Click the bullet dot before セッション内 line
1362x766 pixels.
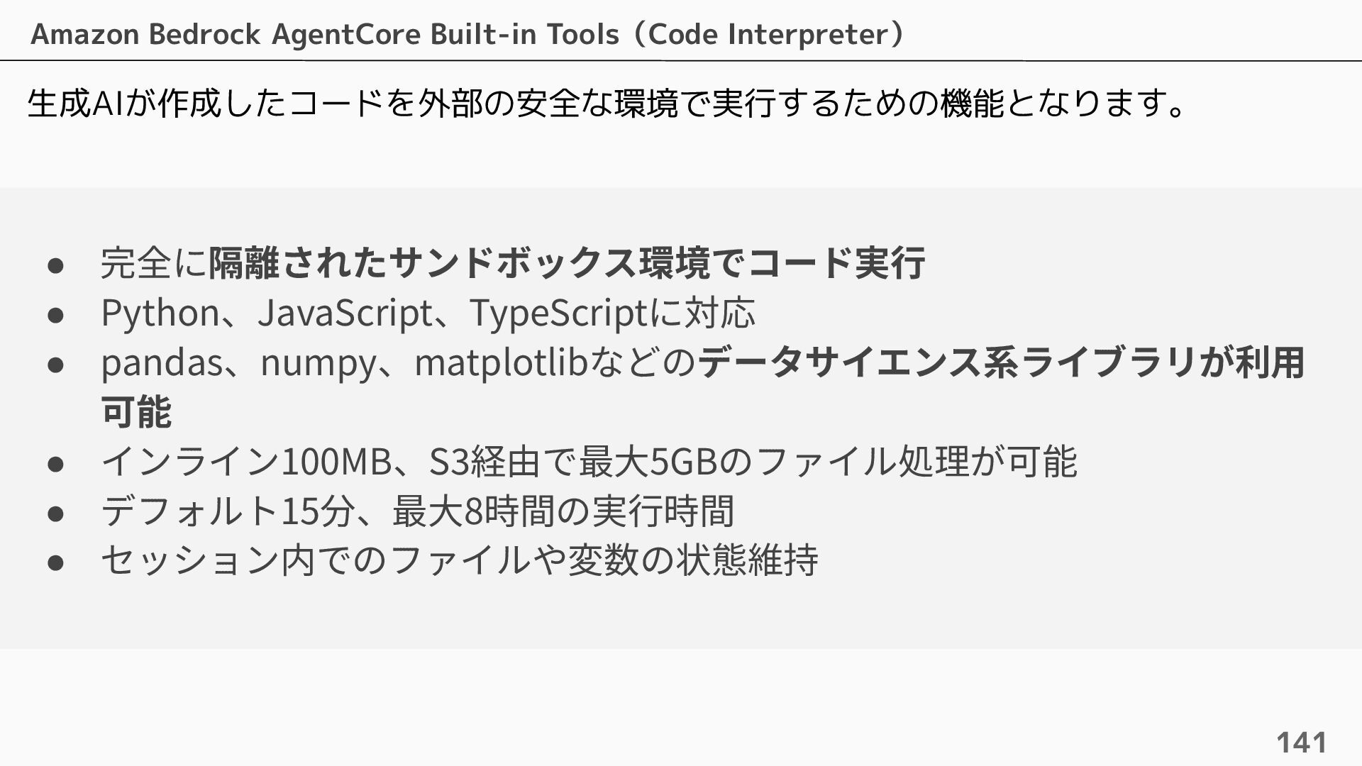pyautogui.click(x=56, y=562)
